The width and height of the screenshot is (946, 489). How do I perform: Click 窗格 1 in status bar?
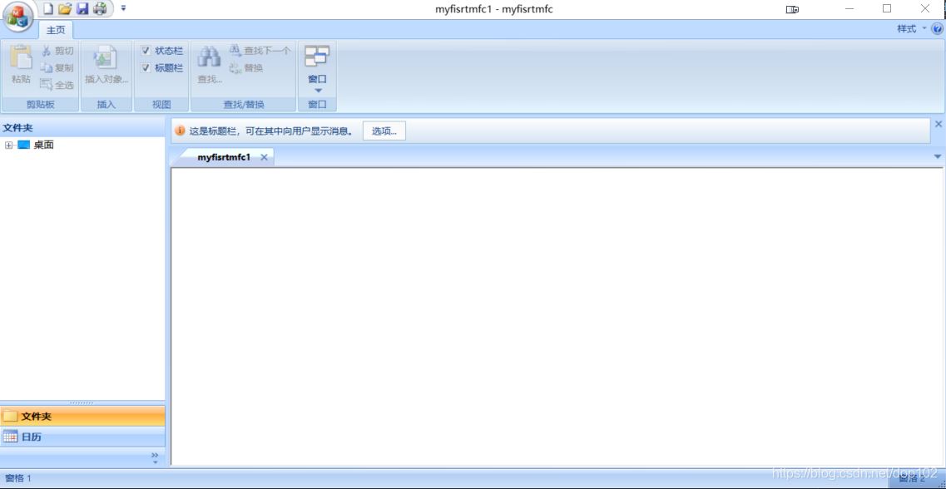(x=18, y=478)
